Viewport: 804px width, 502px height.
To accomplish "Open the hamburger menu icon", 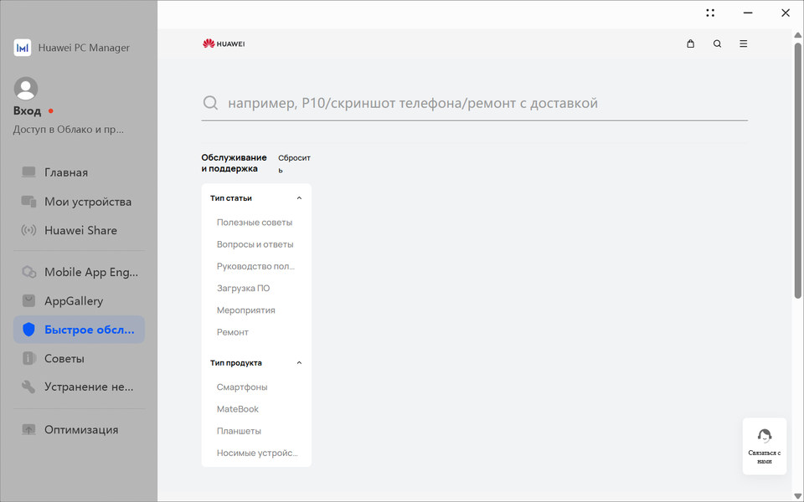I will pos(743,44).
